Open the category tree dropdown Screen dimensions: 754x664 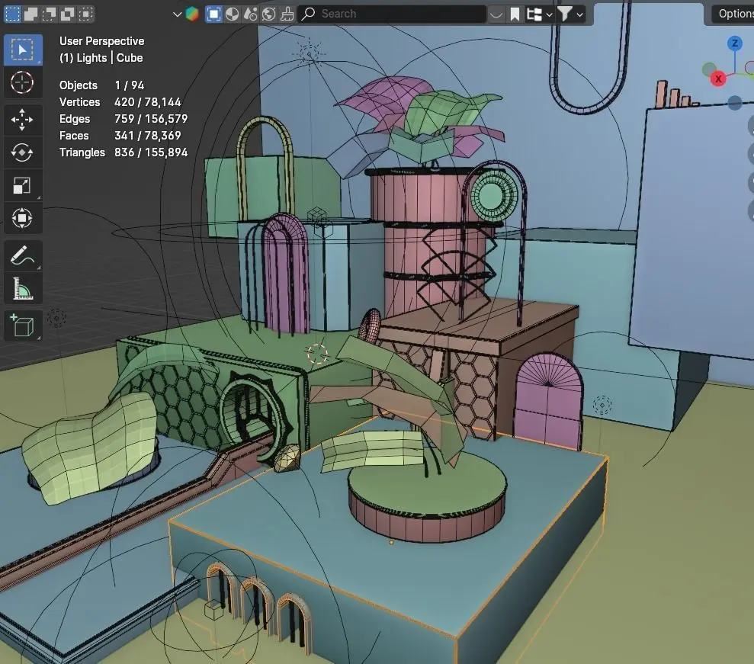coord(540,14)
